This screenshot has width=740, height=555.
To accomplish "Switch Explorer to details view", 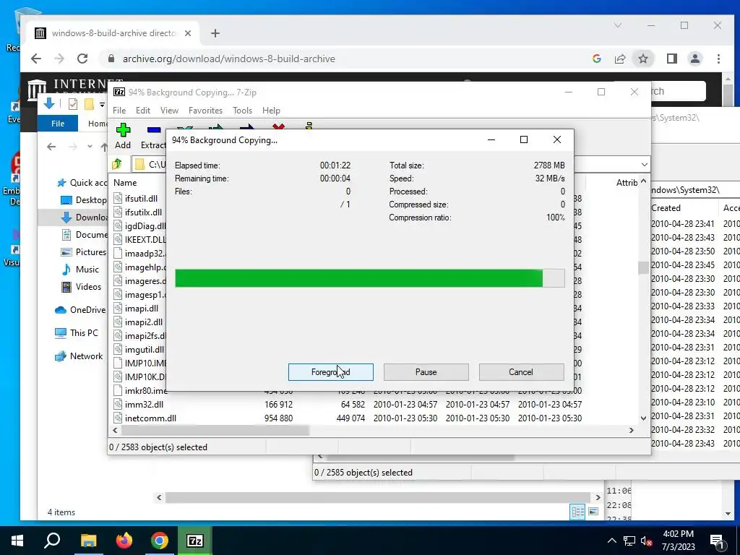I will coord(577,512).
